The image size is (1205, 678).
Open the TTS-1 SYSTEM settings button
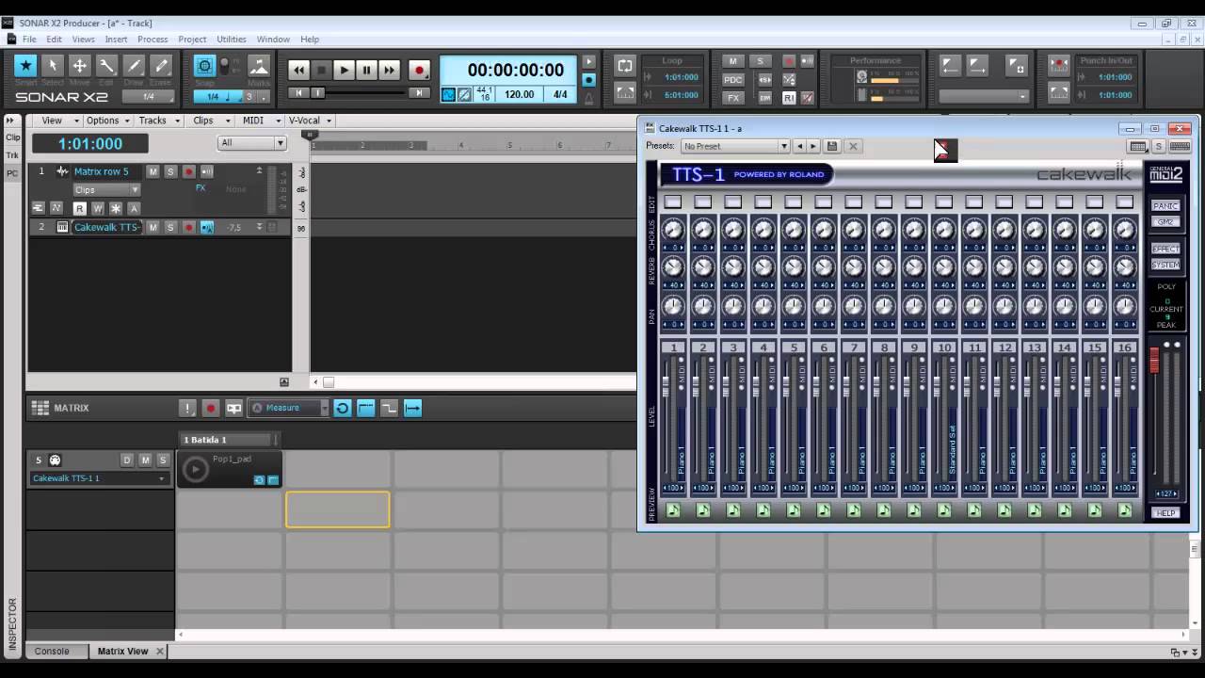(1165, 265)
